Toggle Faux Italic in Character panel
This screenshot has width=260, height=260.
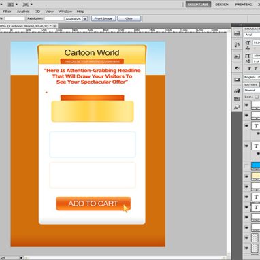[255, 69]
